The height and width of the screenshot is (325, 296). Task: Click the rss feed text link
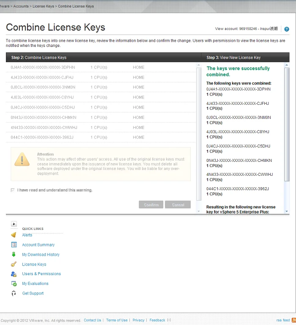(283, 320)
